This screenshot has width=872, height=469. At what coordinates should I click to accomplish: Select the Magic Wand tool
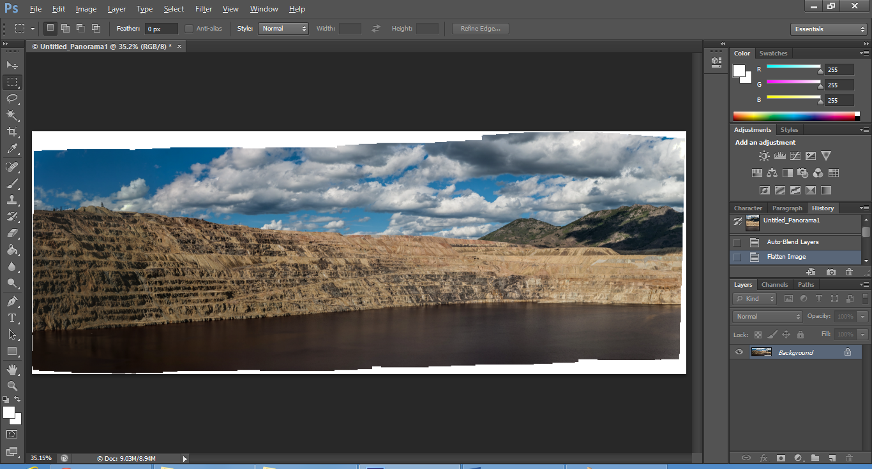tap(12, 115)
